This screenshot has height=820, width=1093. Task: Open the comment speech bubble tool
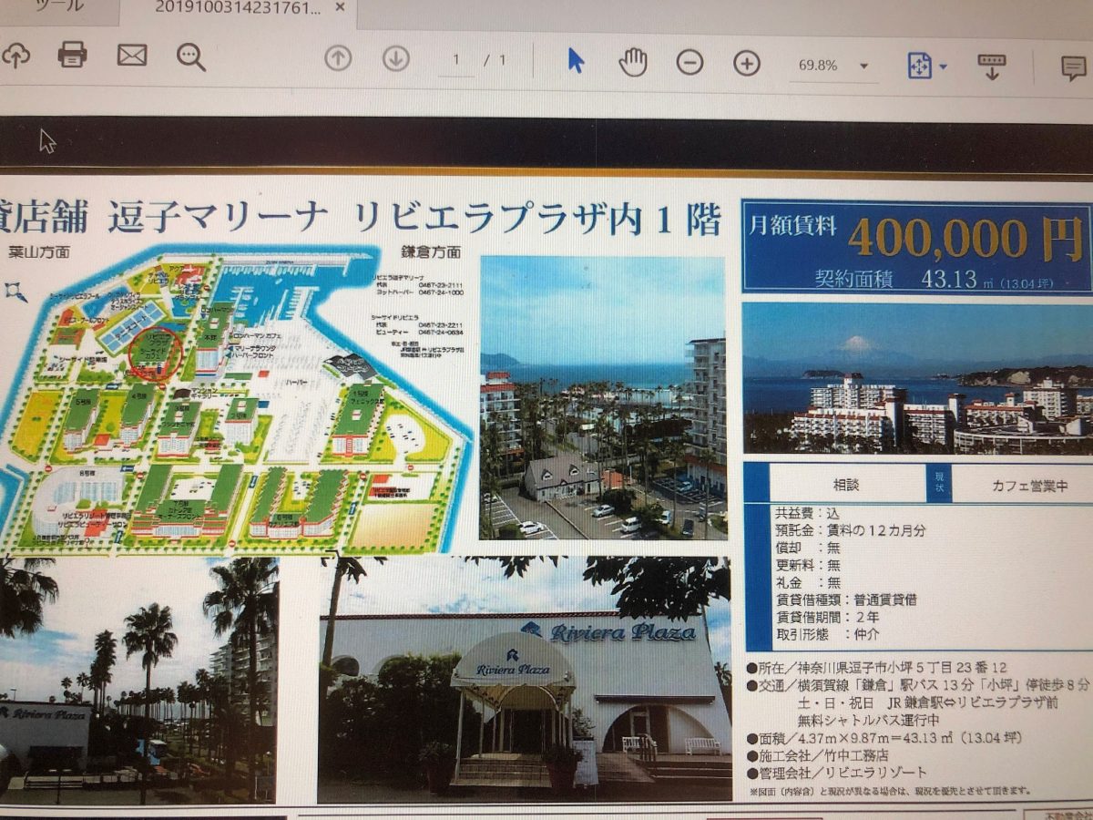pyautogui.click(x=1074, y=68)
